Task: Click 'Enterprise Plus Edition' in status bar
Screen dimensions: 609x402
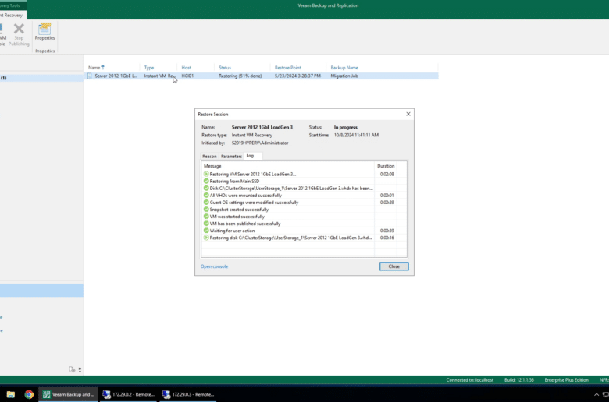Action: click(x=566, y=380)
